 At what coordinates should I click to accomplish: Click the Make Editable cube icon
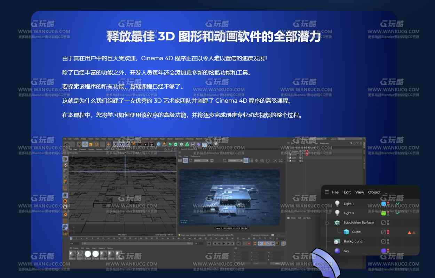(65, 159)
